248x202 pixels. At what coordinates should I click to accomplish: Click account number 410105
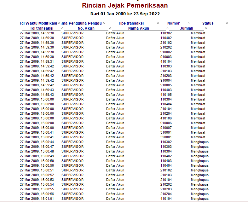(x=166, y=95)
